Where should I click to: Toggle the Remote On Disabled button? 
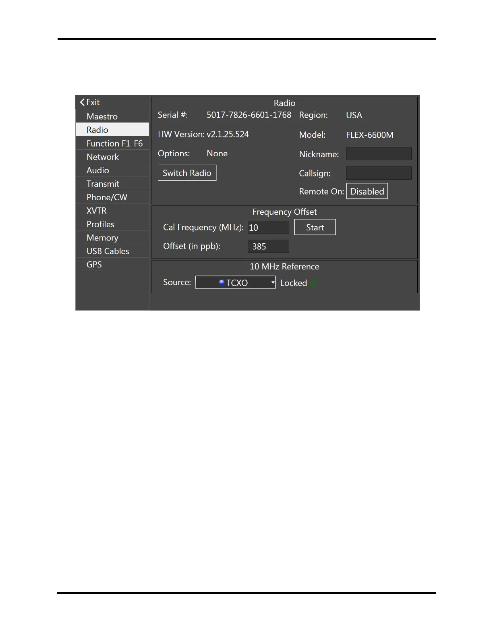[x=367, y=191]
